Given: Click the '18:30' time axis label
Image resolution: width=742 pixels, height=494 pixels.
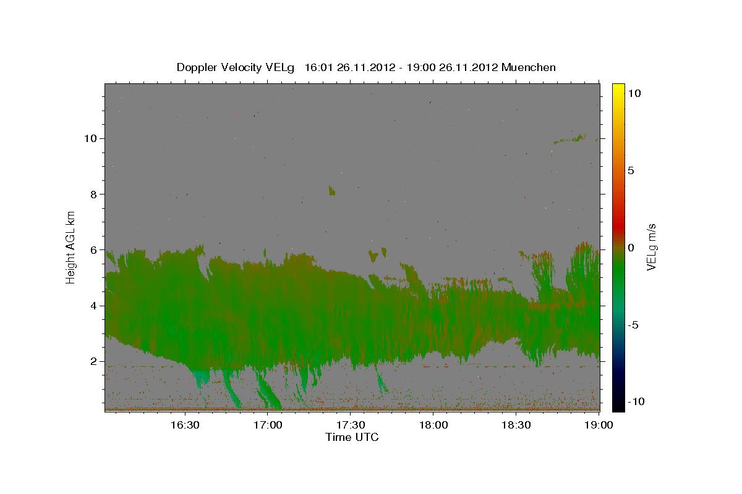Looking at the screenshot, I should click(x=516, y=425).
